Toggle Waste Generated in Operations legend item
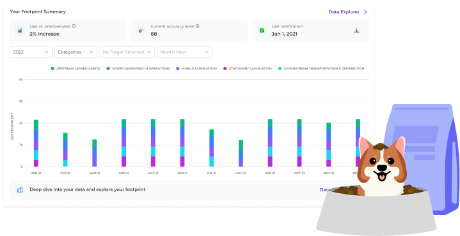Image resolution: width=460 pixels, height=236 pixels. [138, 68]
